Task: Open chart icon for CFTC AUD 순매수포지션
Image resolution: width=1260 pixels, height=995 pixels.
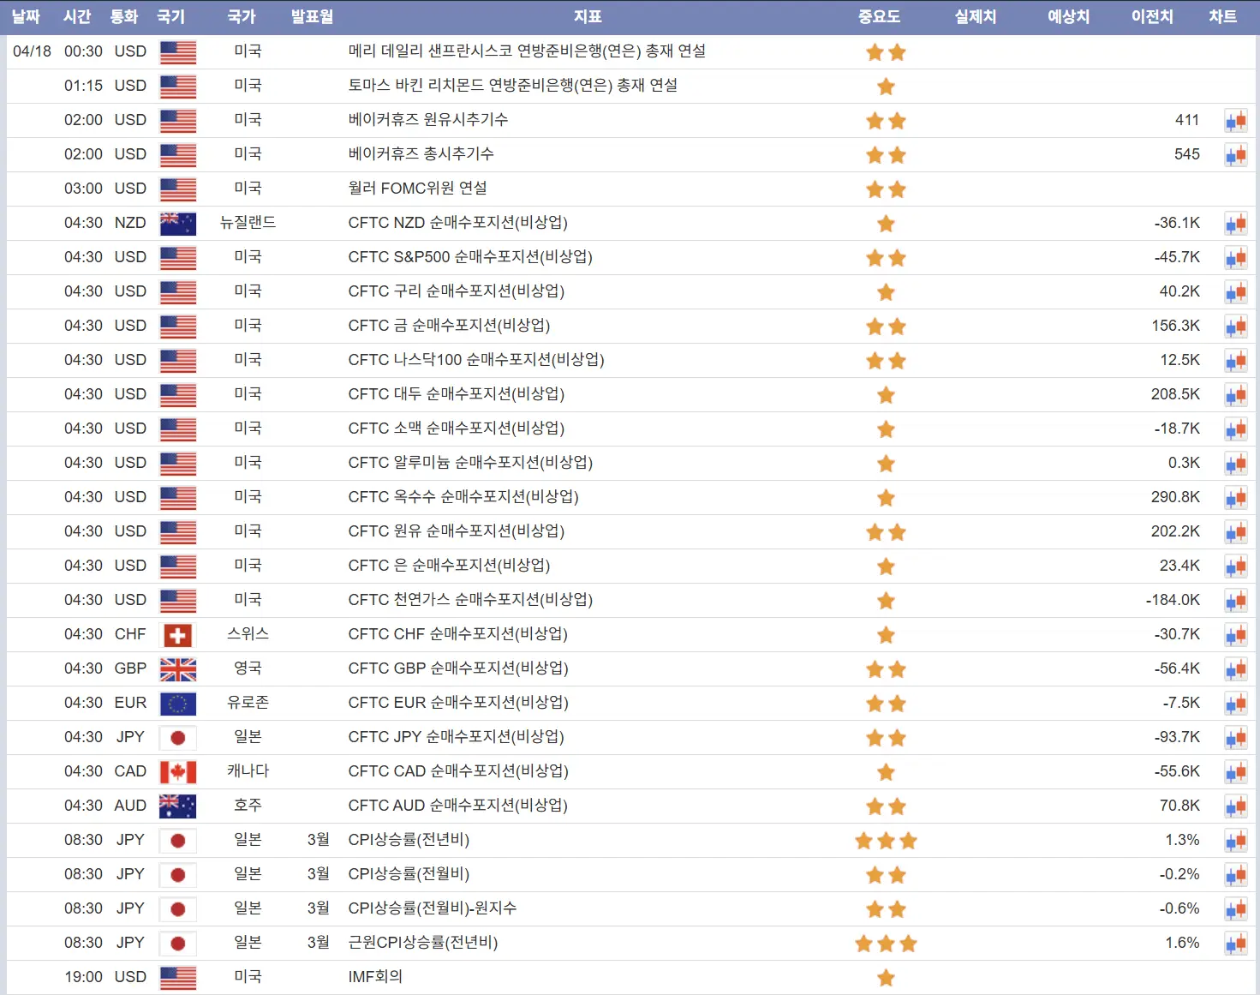Action: 1235,806
